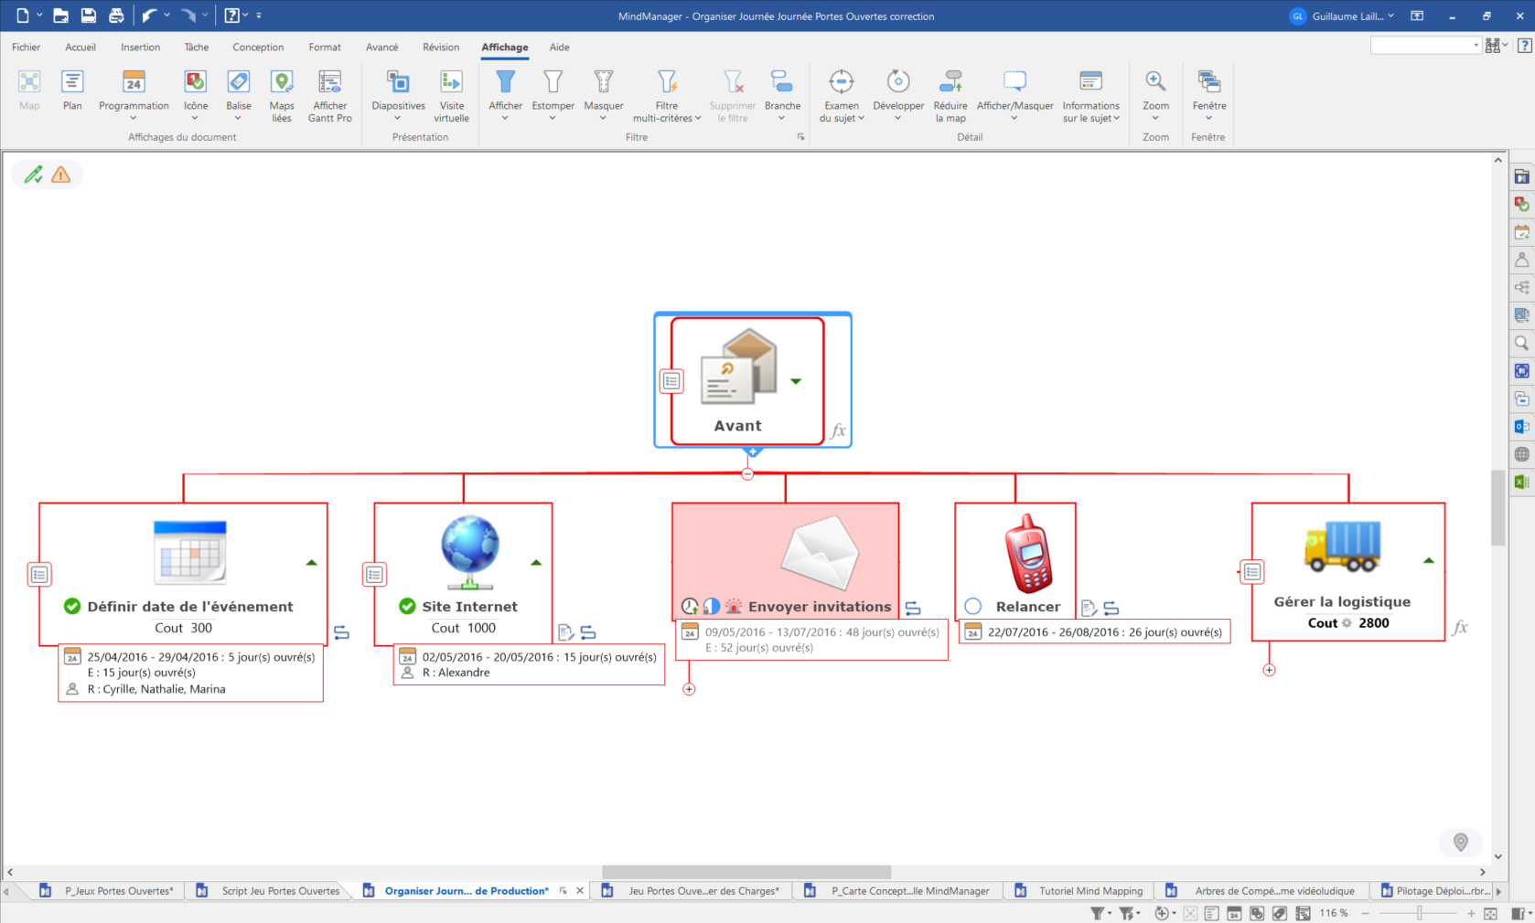
Task: Expand subtopics under Gérer la logistique
Action: click(1269, 670)
